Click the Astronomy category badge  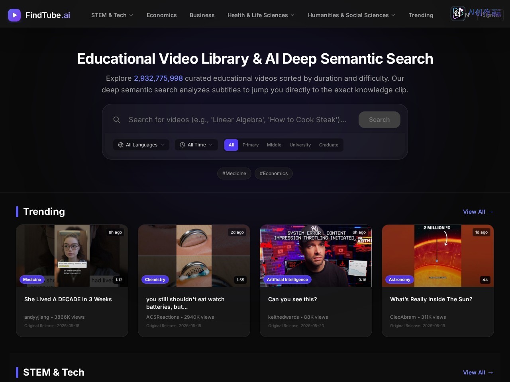tap(400, 280)
